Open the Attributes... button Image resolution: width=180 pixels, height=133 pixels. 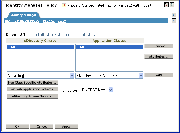click(159, 56)
